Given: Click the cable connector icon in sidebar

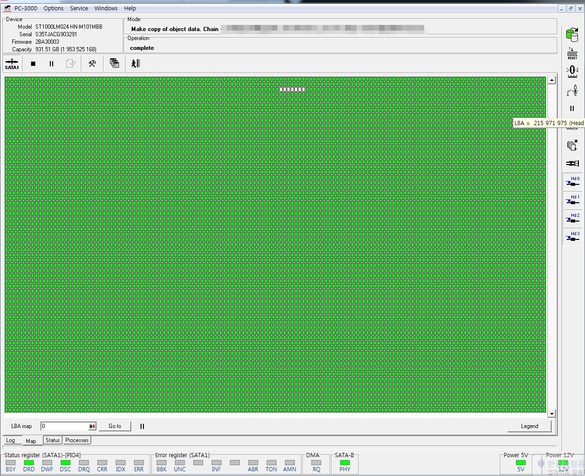Looking at the screenshot, I should coord(572,163).
